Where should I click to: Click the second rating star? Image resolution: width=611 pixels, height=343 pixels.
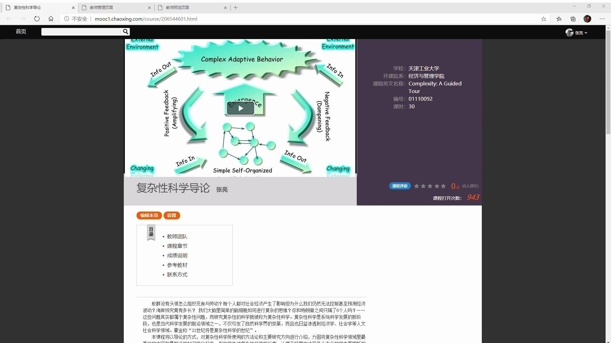[x=423, y=186]
